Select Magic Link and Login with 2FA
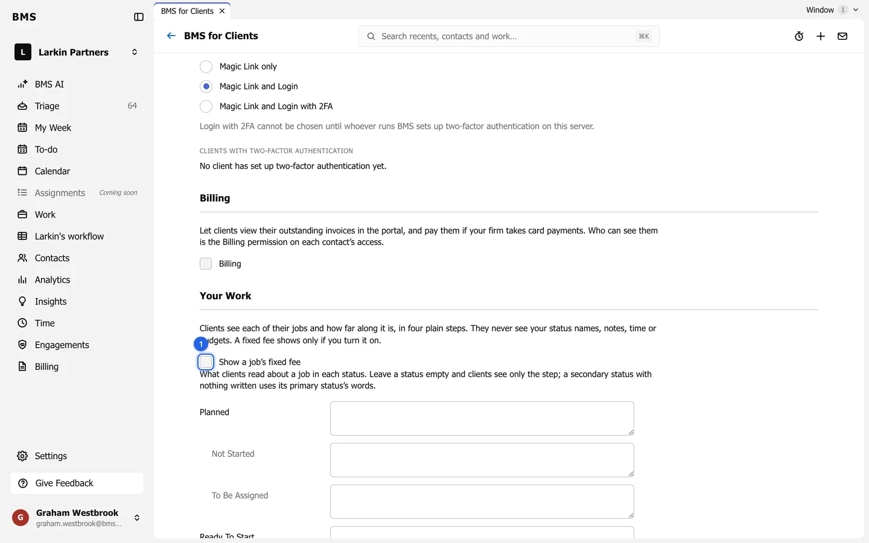The height and width of the screenshot is (543, 869). coord(206,106)
